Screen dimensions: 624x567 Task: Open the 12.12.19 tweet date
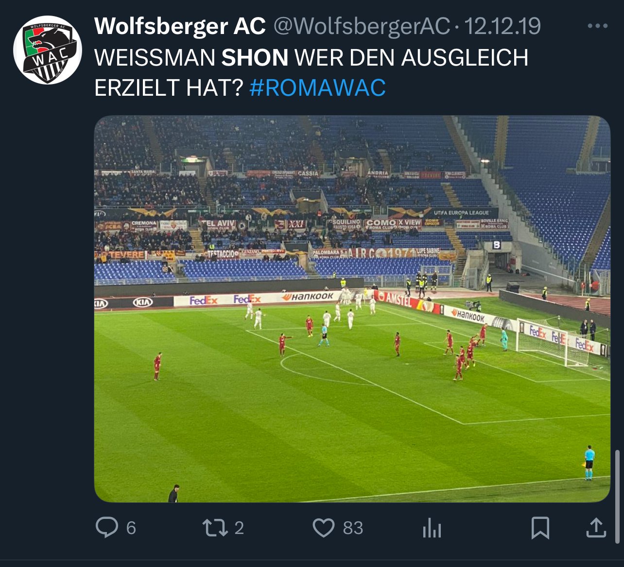coord(503,26)
